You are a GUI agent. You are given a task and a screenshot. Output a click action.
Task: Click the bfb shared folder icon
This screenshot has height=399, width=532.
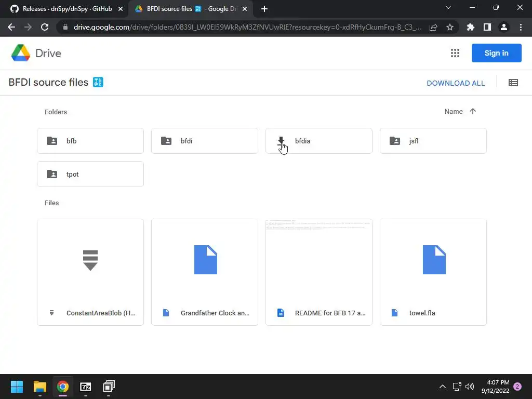pos(51,141)
